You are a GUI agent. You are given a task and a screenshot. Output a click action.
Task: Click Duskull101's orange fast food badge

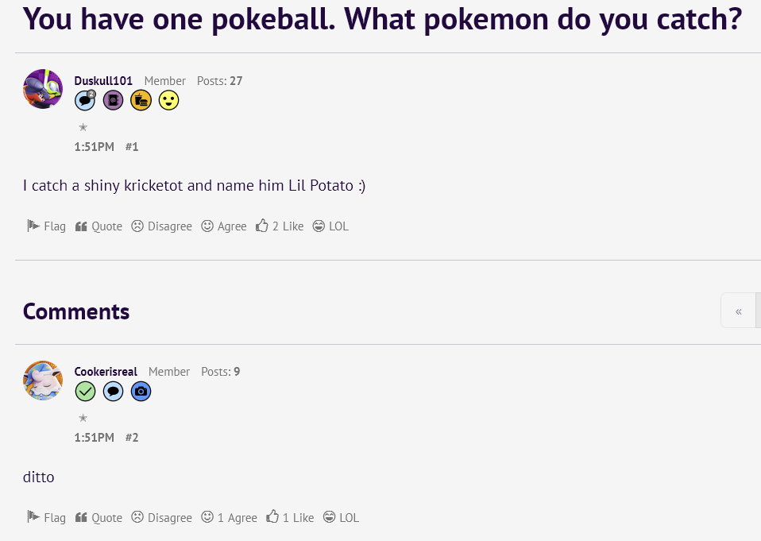tap(141, 101)
